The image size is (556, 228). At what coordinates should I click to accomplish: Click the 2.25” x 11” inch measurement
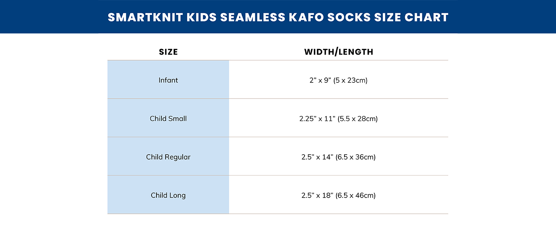tap(316, 119)
